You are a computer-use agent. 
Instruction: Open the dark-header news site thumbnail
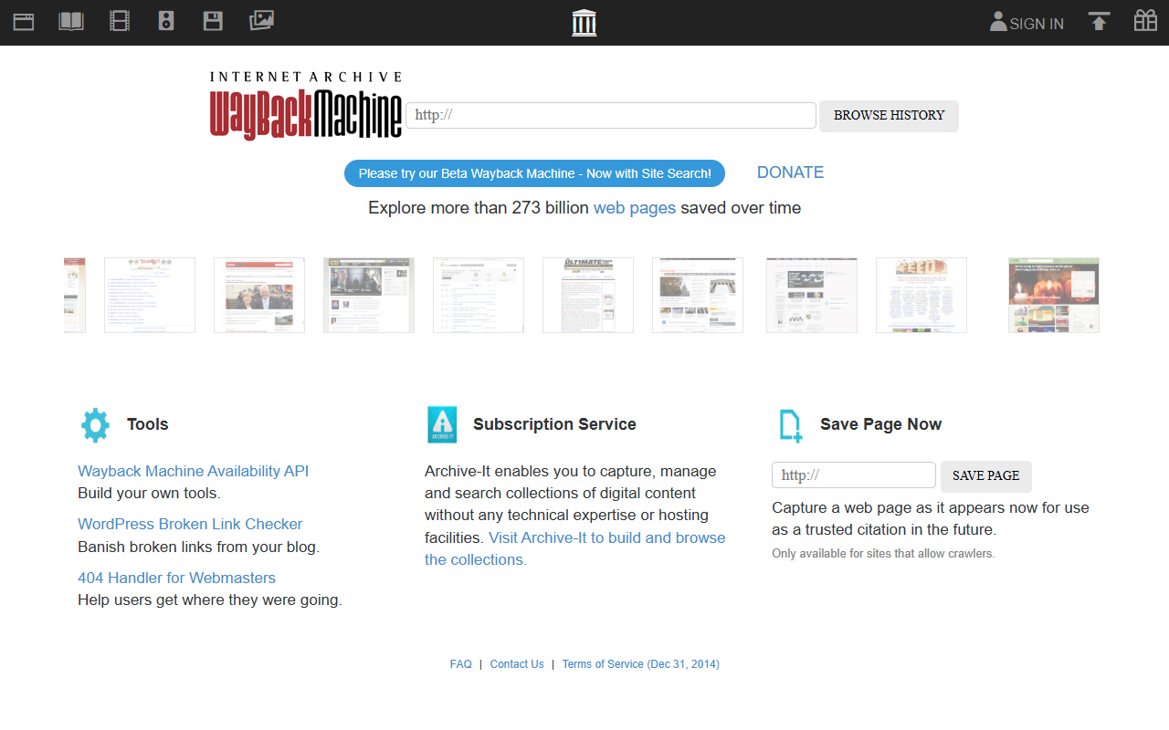(x=369, y=295)
